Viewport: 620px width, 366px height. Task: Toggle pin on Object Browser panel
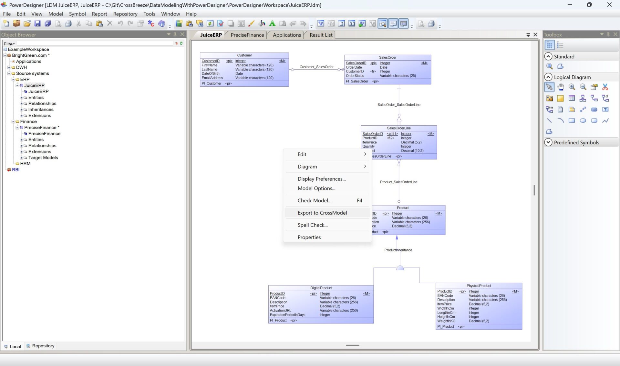click(x=175, y=34)
